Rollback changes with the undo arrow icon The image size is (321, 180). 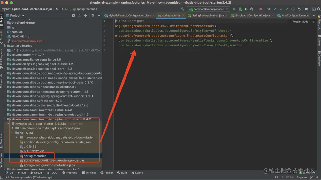pyautogui.click(x=299, y=9)
